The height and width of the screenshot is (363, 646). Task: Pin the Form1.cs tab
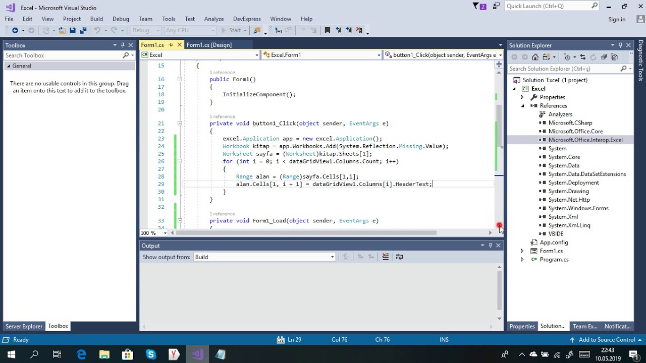(x=171, y=45)
